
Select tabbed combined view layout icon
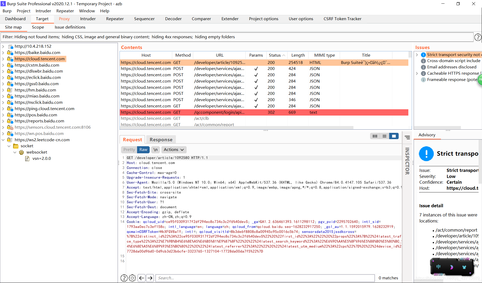click(394, 136)
